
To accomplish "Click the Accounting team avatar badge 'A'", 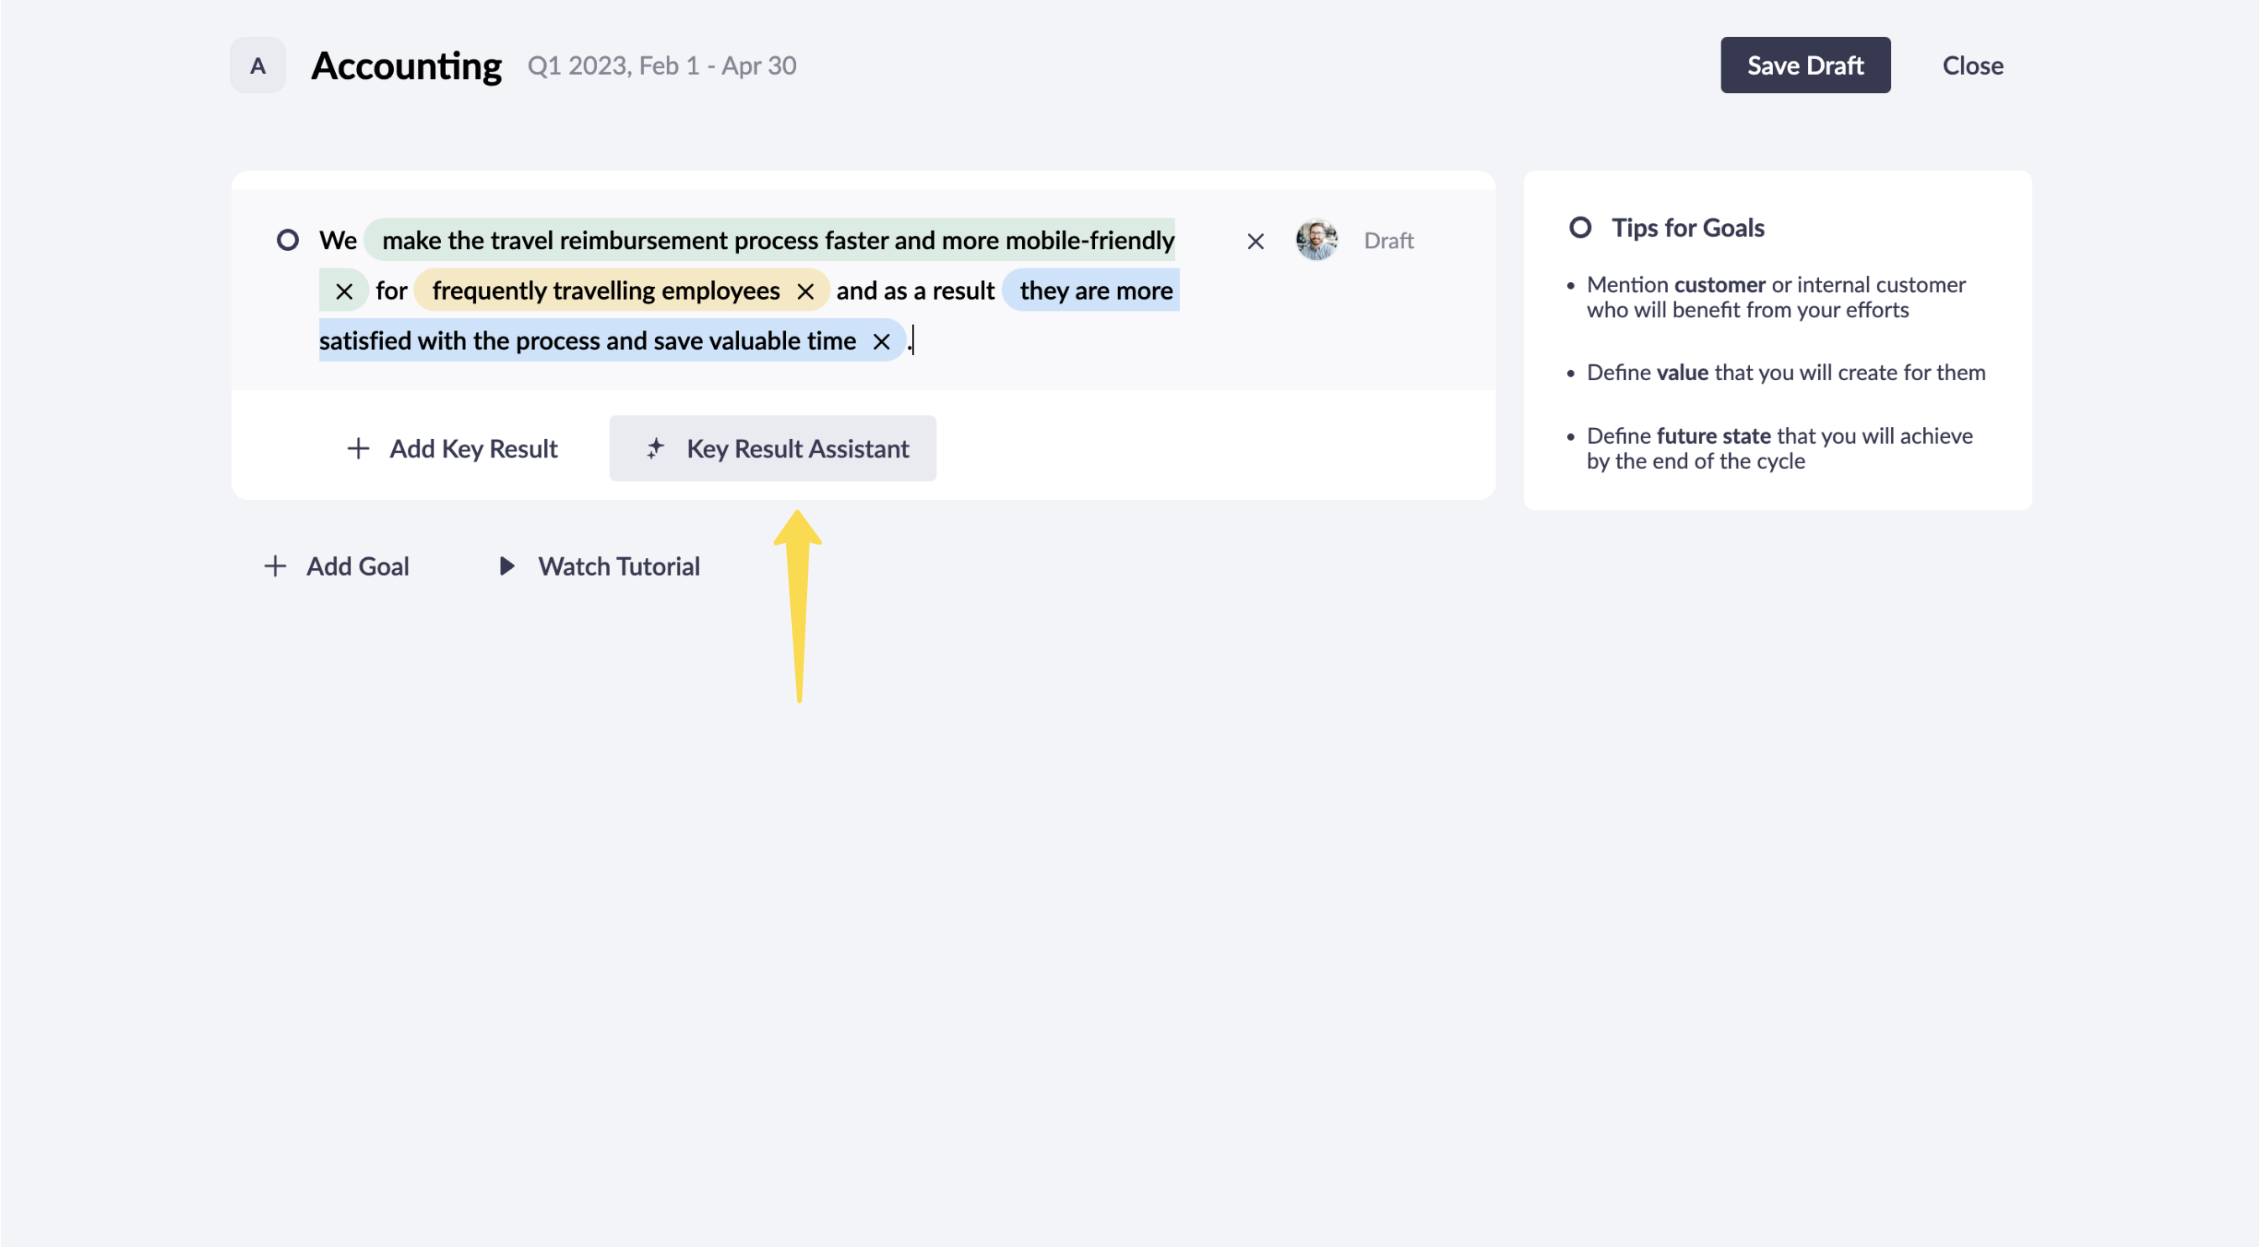I will tap(258, 65).
